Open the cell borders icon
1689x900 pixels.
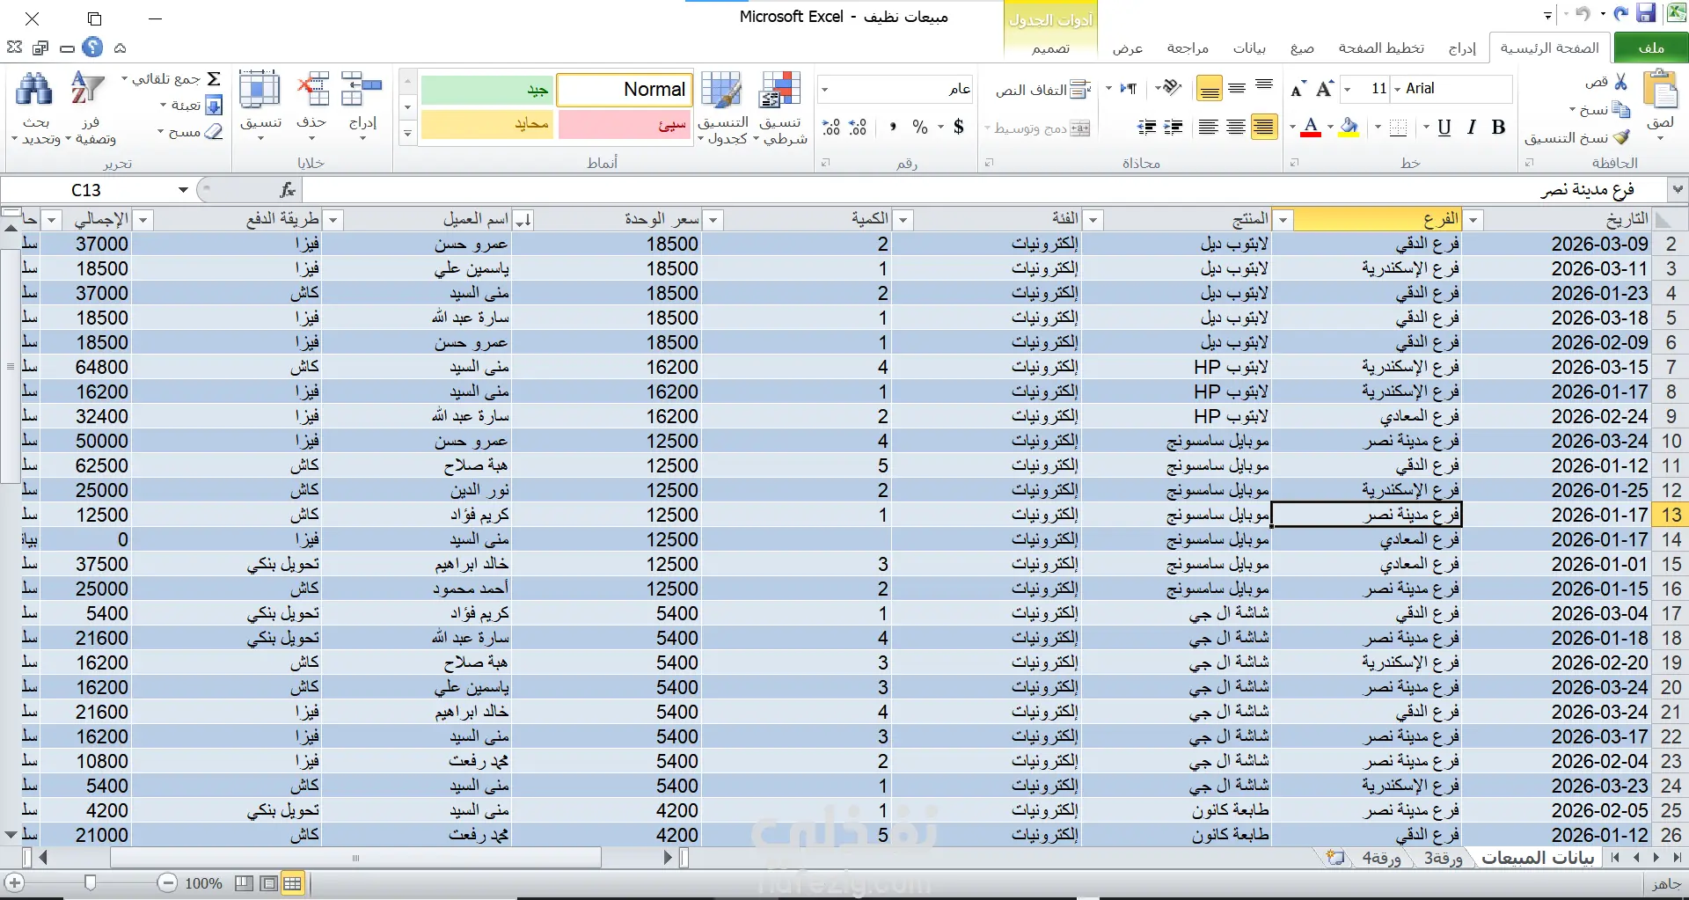point(1398,128)
